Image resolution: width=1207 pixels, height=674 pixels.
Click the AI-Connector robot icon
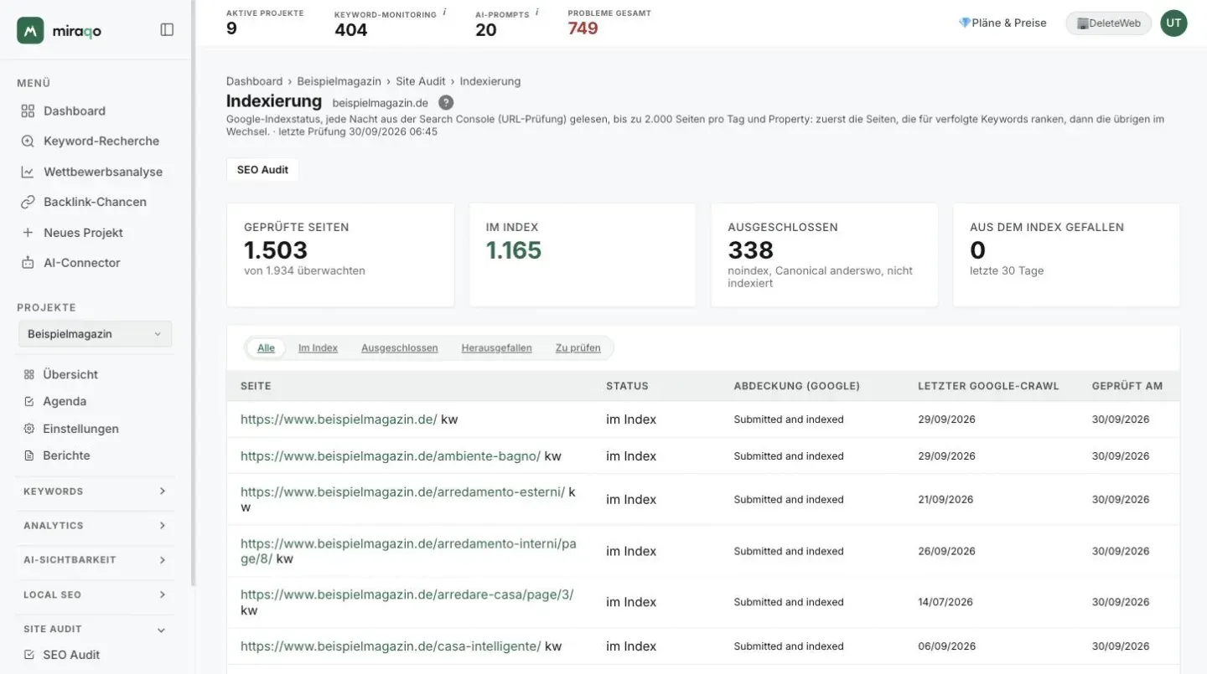click(28, 263)
